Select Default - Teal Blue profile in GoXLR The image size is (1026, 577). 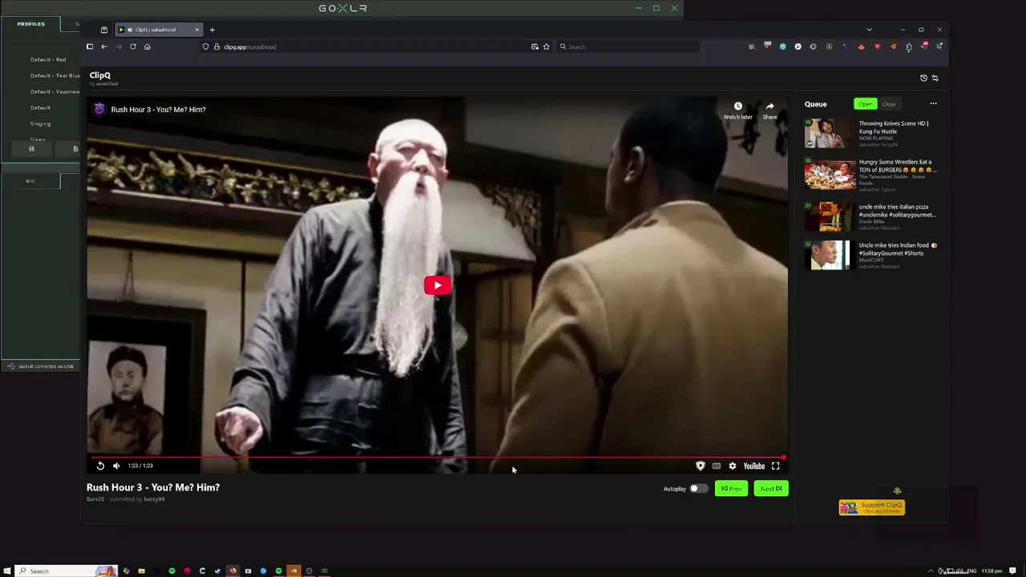click(55, 75)
